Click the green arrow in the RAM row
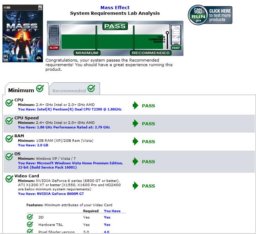Image resolution: width=256 pixels, height=234 pixels. tap(136, 141)
